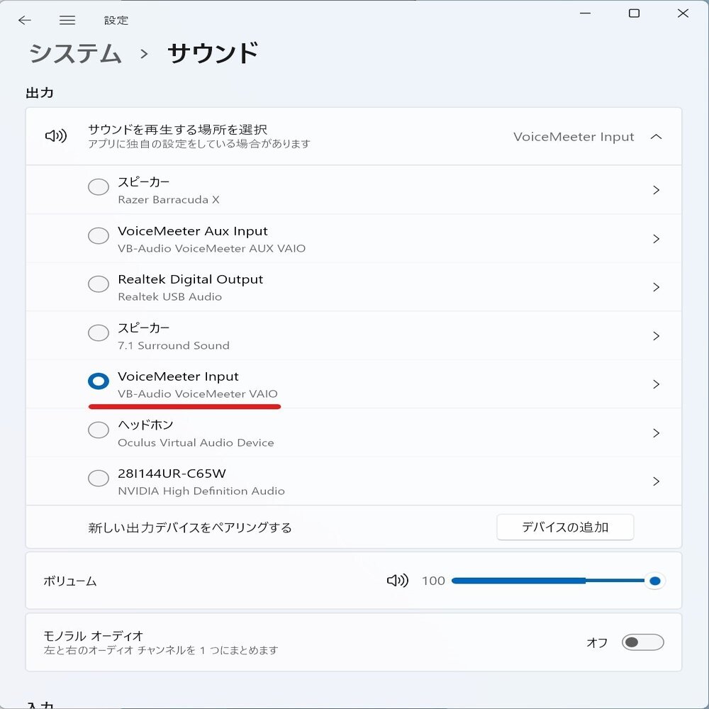
Task: Maximize the settings window
Action: pyautogui.click(x=634, y=13)
